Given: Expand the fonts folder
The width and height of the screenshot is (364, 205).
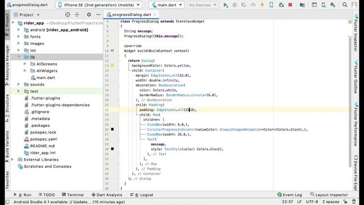Looking at the screenshot, I should click(19, 36).
